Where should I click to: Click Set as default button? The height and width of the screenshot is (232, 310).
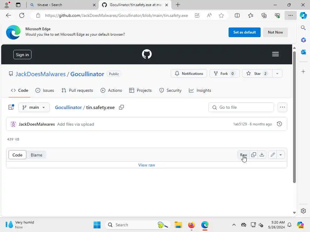(x=244, y=32)
